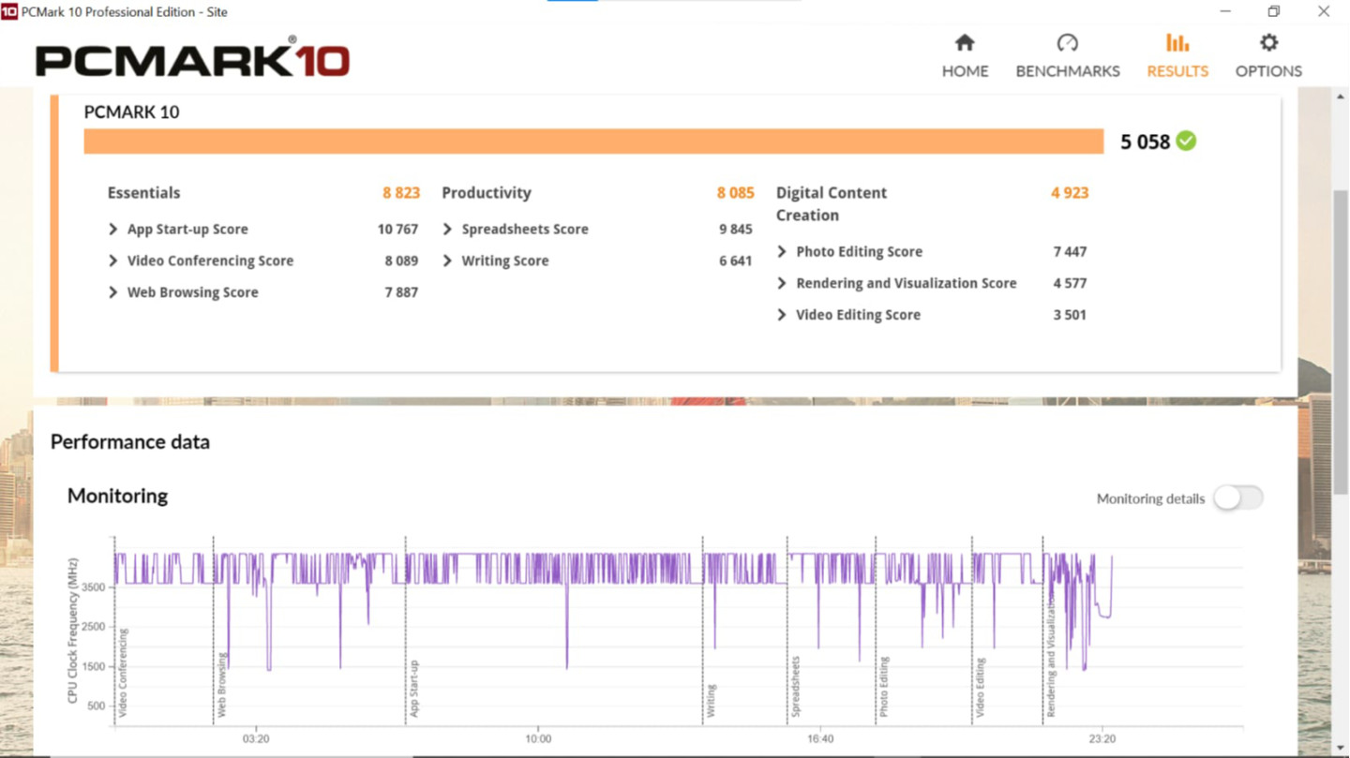Screen dimensions: 1350x758
Task: Click the green valid-score checkmark icon
Action: tap(1186, 141)
